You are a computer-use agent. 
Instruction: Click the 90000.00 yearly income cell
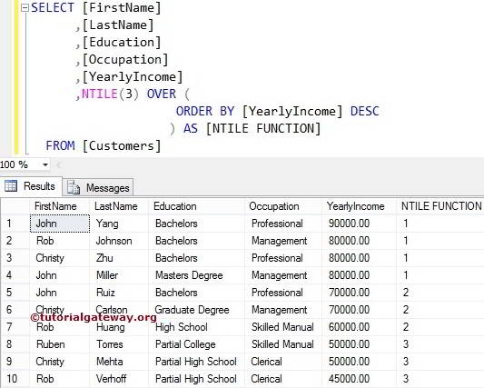pyautogui.click(x=359, y=224)
